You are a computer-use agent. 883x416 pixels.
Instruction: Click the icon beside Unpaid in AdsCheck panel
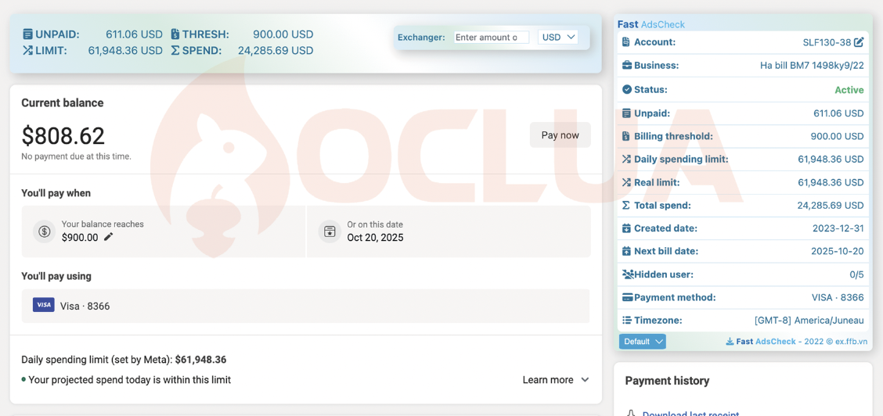coord(627,113)
